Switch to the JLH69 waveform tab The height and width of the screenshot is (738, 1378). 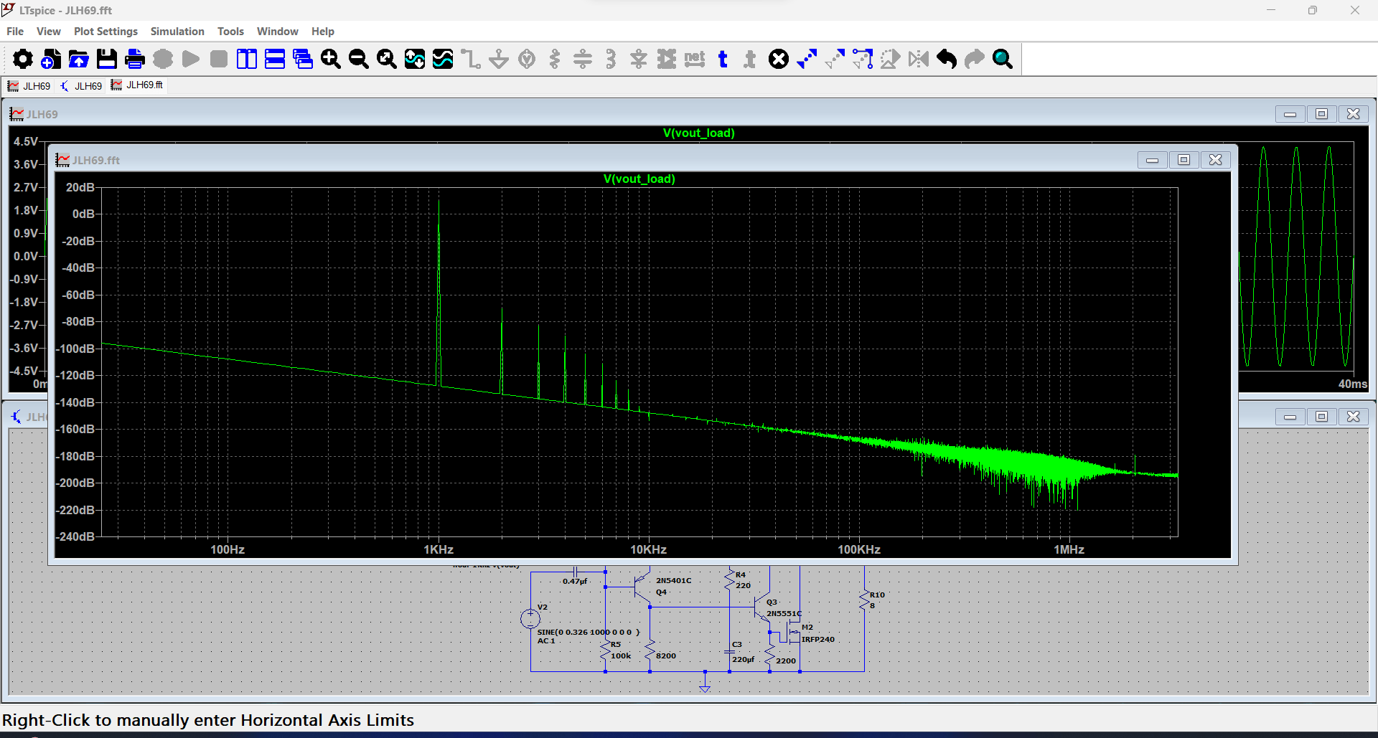[29, 86]
